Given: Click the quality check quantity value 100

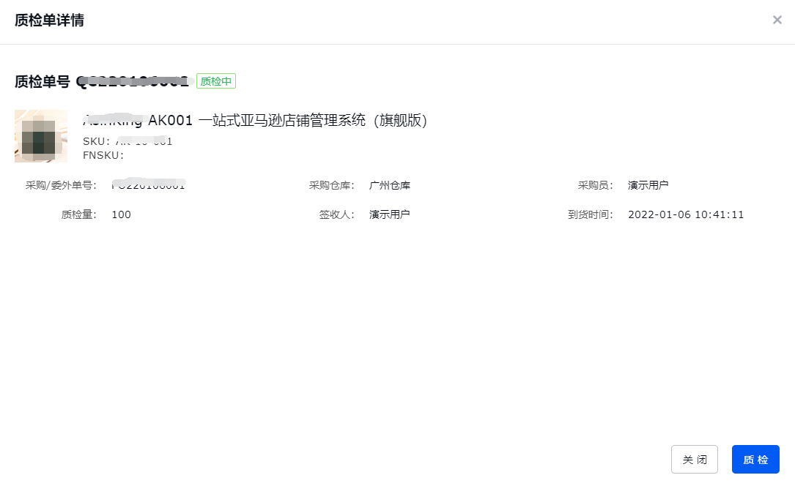Looking at the screenshot, I should (122, 214).
